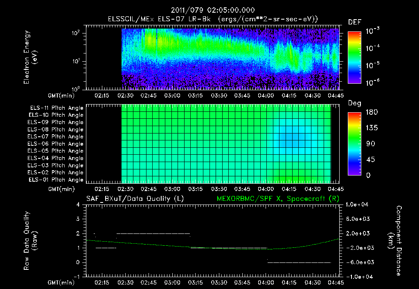Image resolution: width=419 pixels, height=289 pixels.
Task: Click the 3 tick on data quality axis
Action: tap(78, 219)
